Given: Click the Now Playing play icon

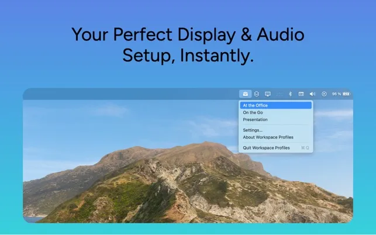Looking at the screenshot, I should tap(324, 94).
